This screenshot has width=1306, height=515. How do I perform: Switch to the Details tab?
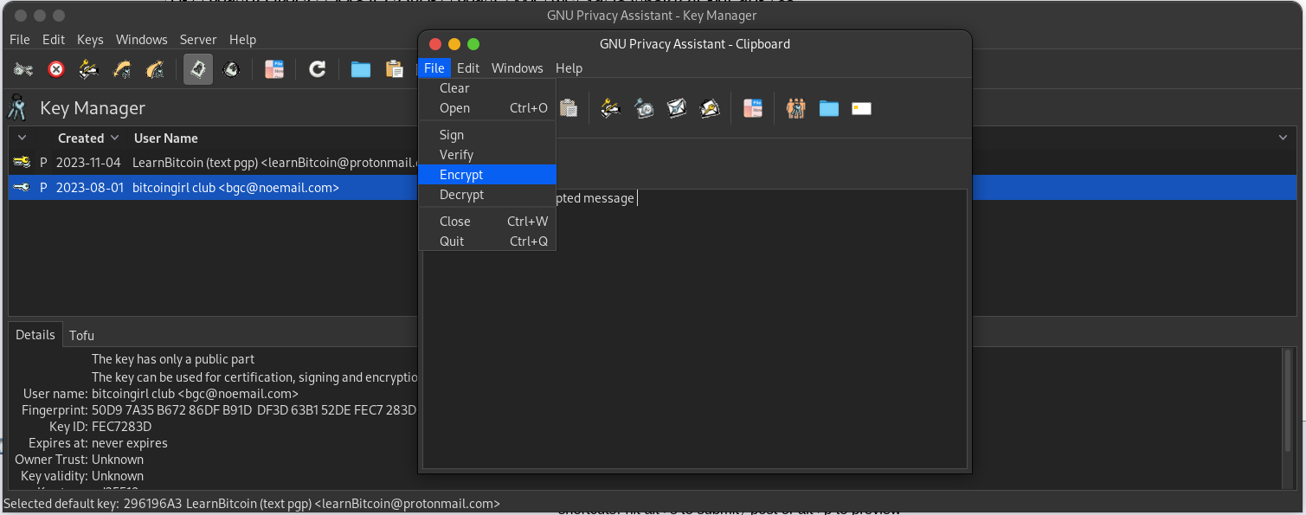[35, 335]
